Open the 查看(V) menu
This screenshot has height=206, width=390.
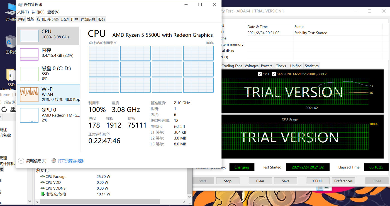pyautogui.click(x=53, y=12)
